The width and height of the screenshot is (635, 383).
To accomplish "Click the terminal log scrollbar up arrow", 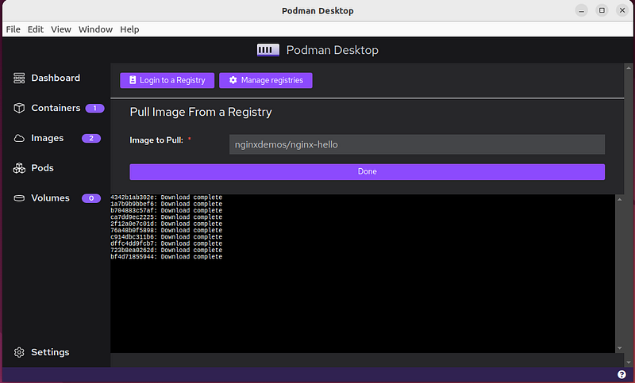I will tap(620, 199).
